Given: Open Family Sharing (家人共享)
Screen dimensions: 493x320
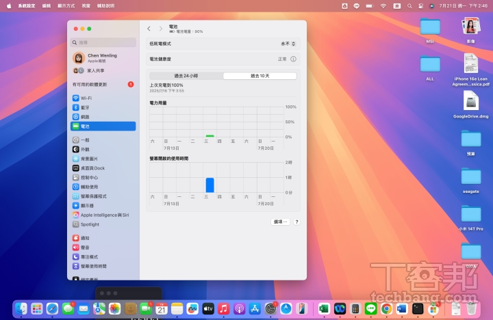Looking at the screenshot, I should click(103, 70).
